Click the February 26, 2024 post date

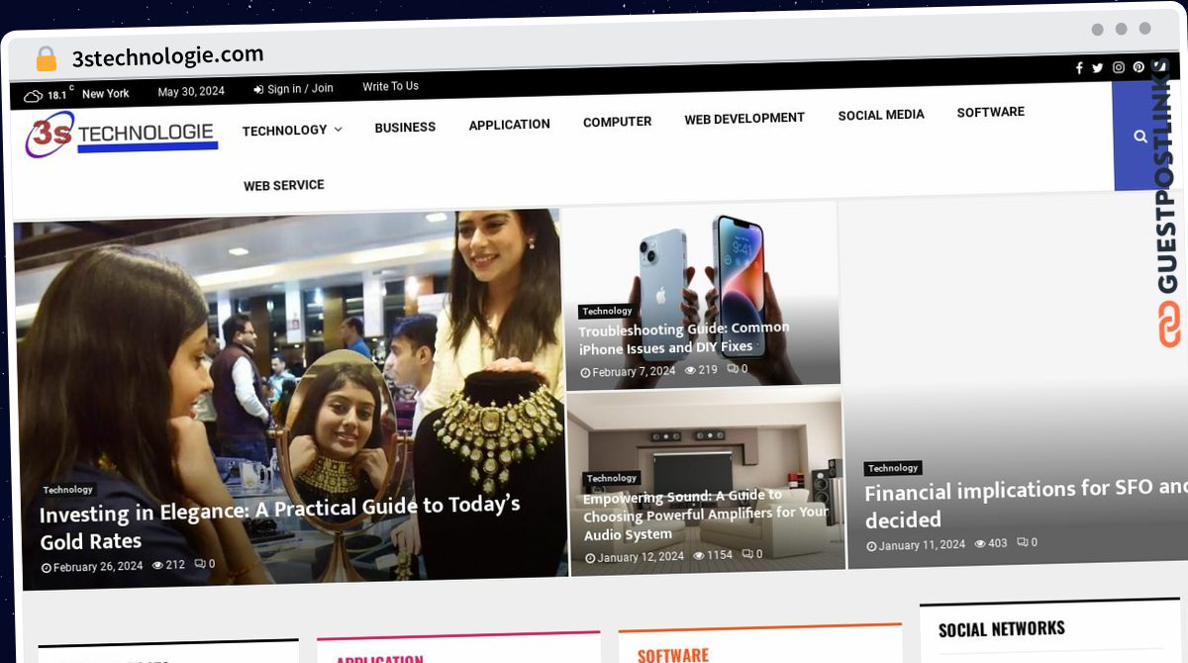coord(98,567)
